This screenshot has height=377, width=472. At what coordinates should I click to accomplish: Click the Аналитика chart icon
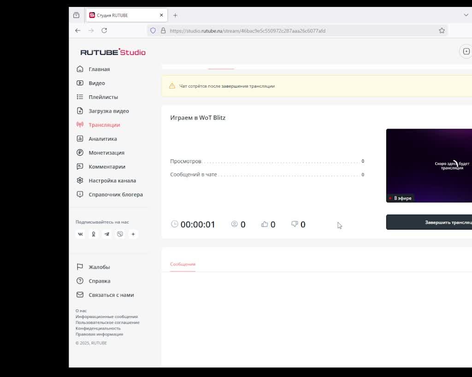80,139
